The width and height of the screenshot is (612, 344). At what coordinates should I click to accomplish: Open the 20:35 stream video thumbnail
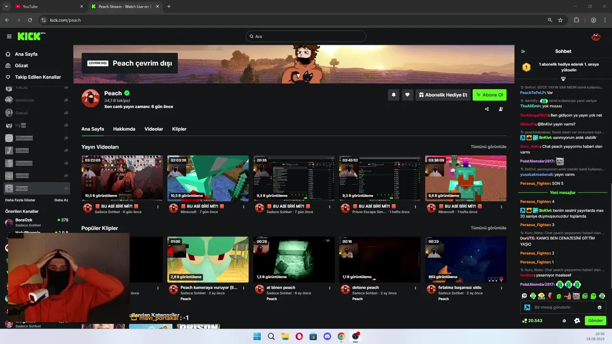[294, 178]
